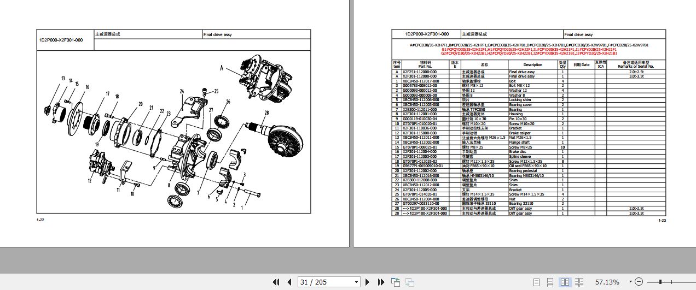Image resolution: width=696 pixels, height=290 pixels.
Task: Click the 'Nut M26×1.5' description
Action: pos(520,138)
